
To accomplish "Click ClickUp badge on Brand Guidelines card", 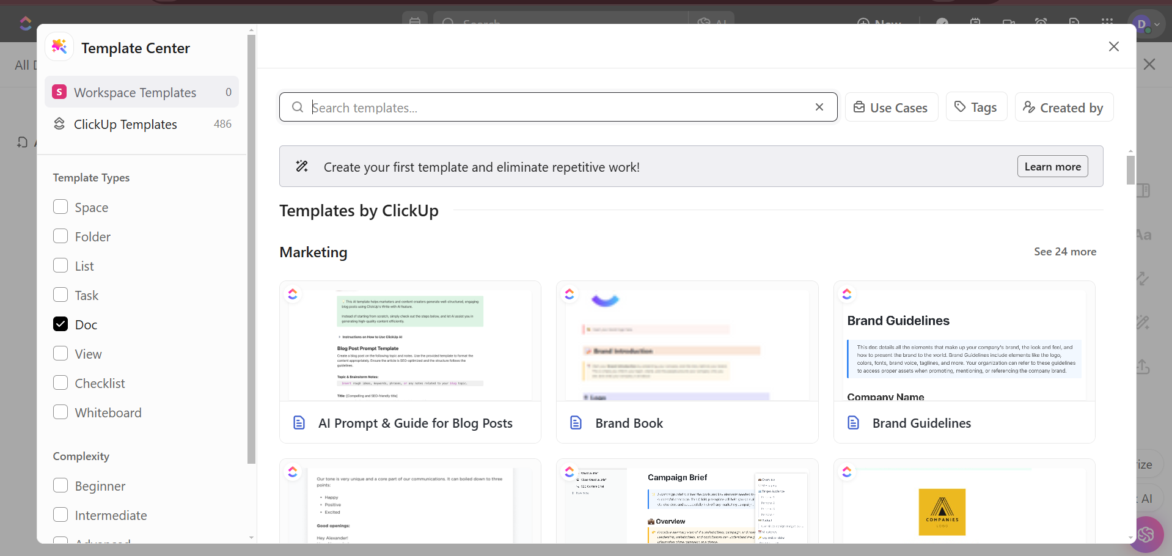I will 847,294.
